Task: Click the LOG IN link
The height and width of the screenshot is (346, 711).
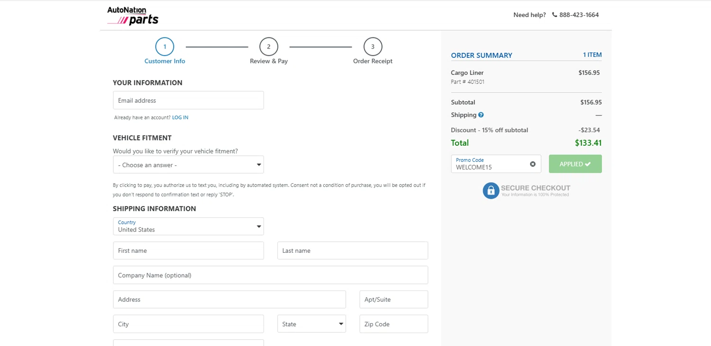Action: tap(180, 117)
